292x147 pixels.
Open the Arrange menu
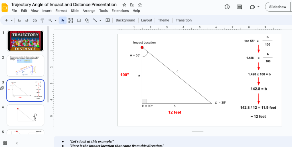89,11
